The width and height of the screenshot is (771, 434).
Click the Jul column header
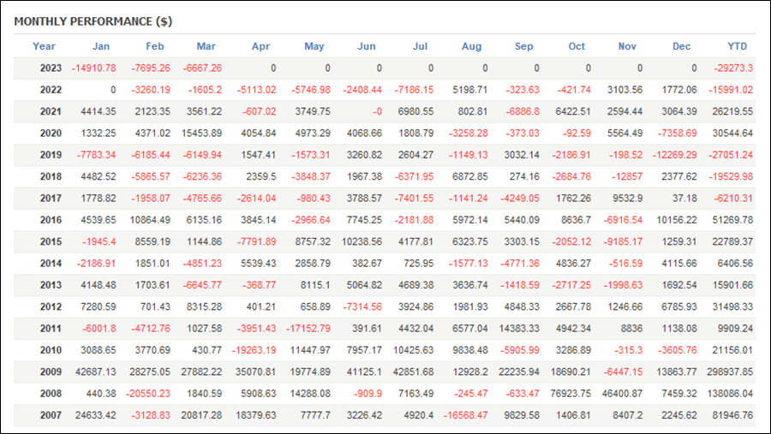click(420, 46)
